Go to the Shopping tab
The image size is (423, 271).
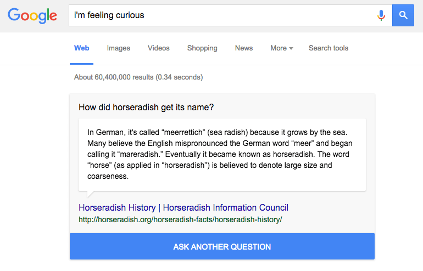(202, 48)
